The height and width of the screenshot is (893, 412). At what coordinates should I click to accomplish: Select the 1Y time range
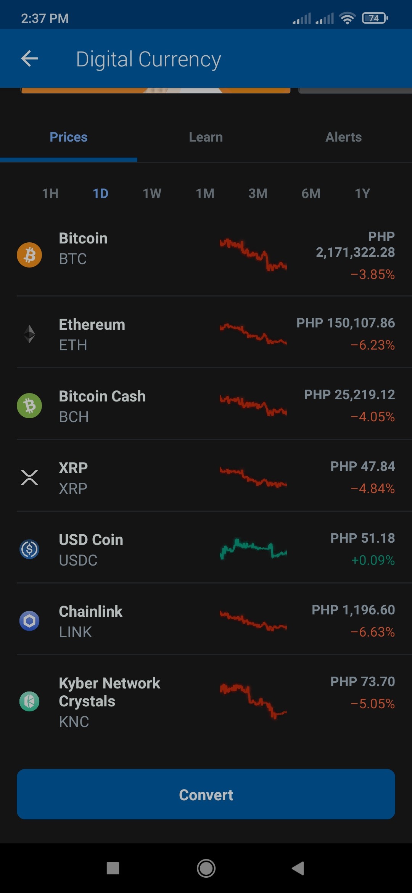[362, 193]
